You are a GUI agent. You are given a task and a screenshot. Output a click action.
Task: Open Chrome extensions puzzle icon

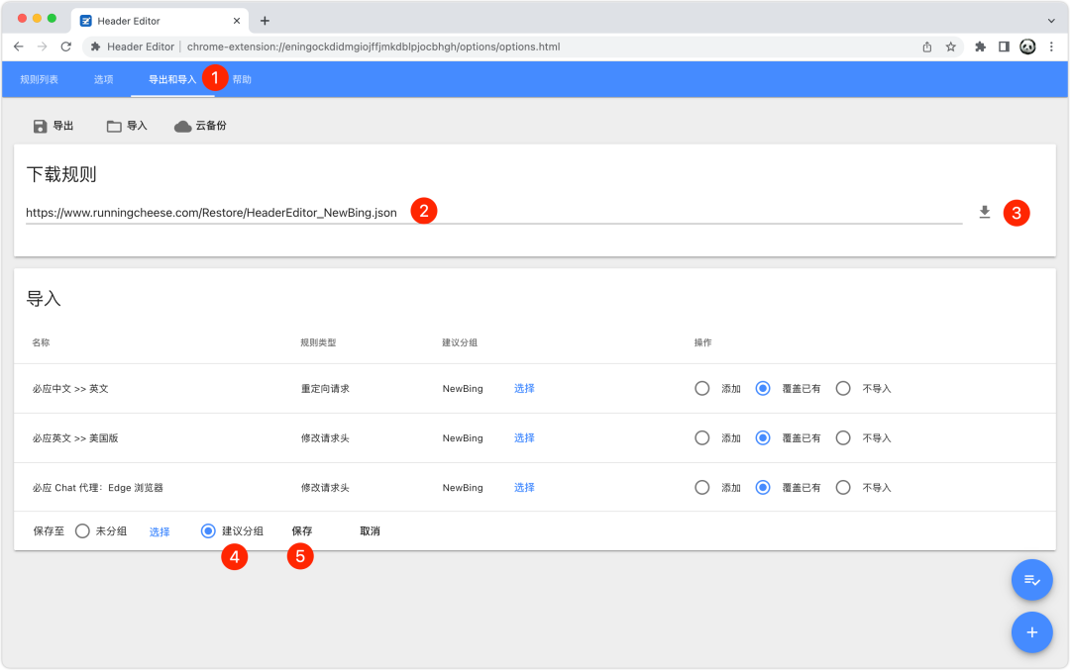[980, 47]
